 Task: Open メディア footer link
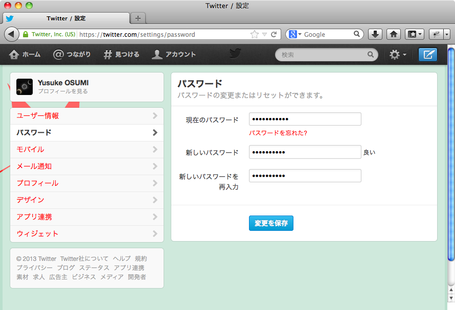tap(112, 277)
